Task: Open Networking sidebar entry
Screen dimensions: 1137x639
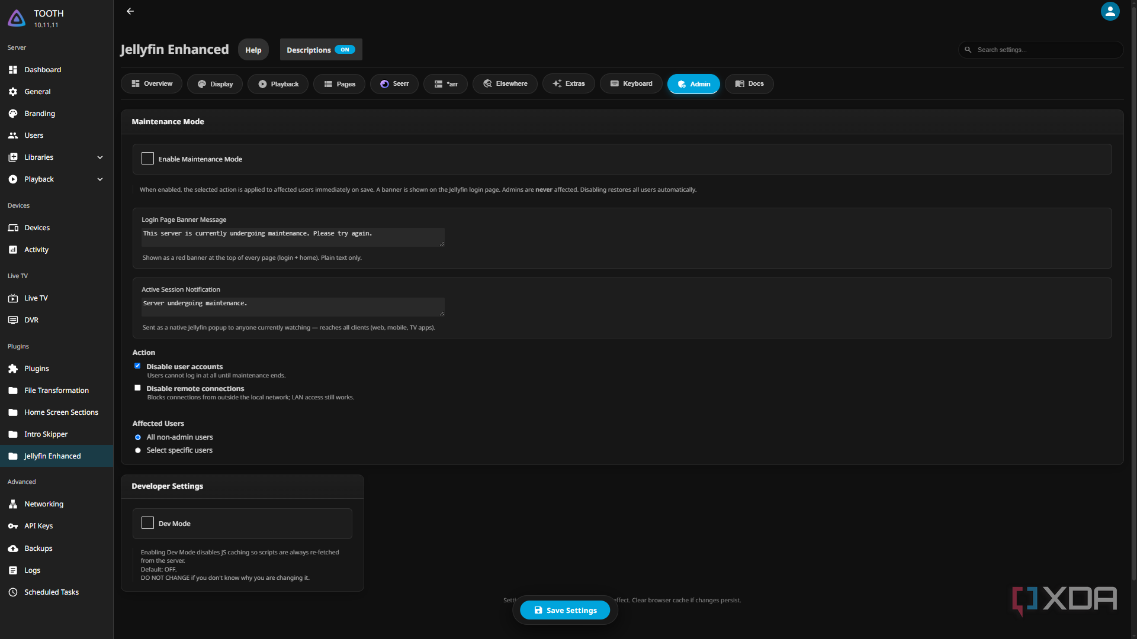Action: point(56,504)
